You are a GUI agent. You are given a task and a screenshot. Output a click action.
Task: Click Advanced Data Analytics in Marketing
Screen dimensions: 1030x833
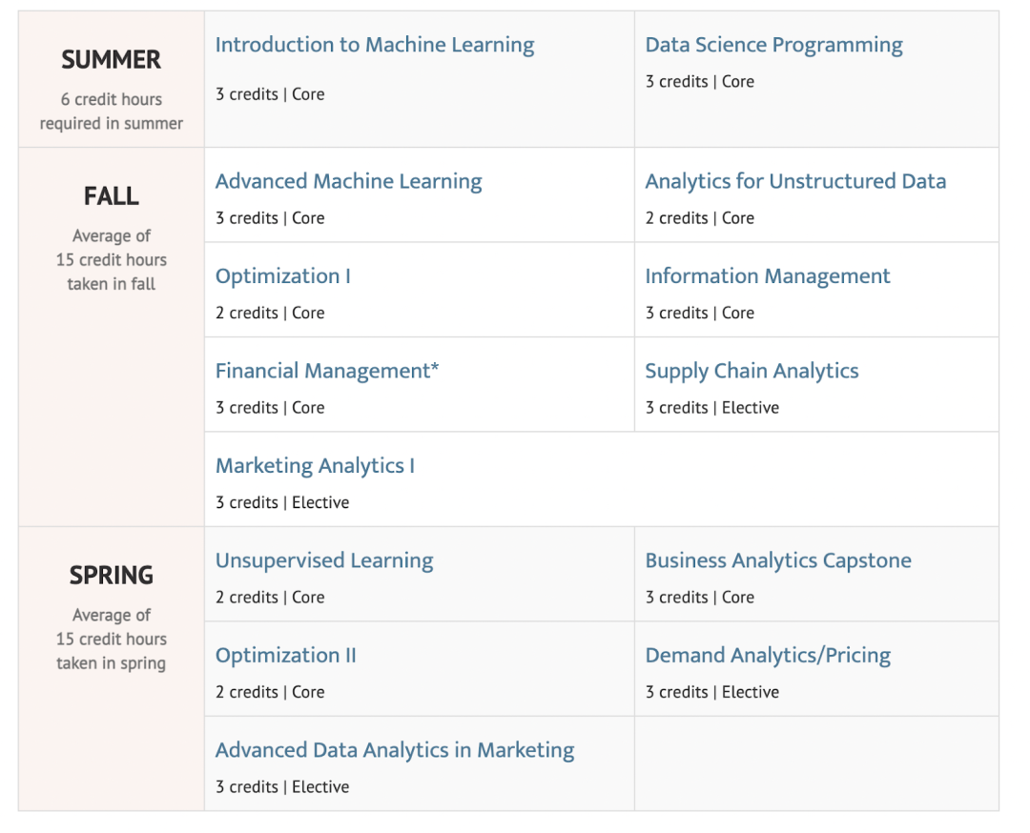[395, 750]
